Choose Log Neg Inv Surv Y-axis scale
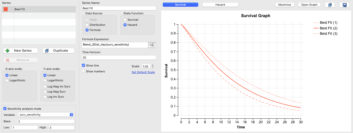This screenshot has height=133, width=353. (x=45, y=86)
